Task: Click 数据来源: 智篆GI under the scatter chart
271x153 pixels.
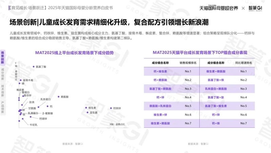Action: [73, 144]
